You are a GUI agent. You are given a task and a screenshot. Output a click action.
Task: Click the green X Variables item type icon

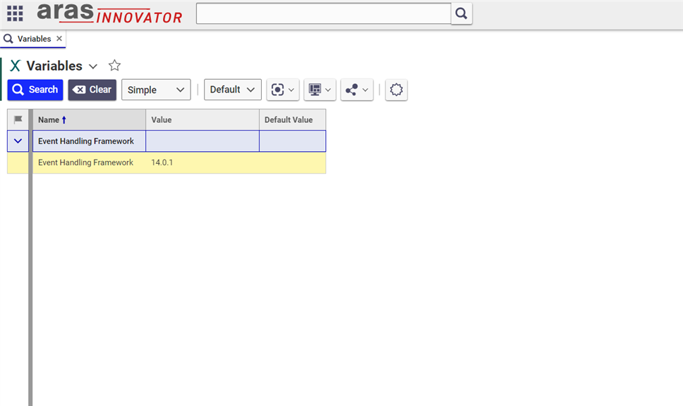pyautogui.click(x=15, y=66)
